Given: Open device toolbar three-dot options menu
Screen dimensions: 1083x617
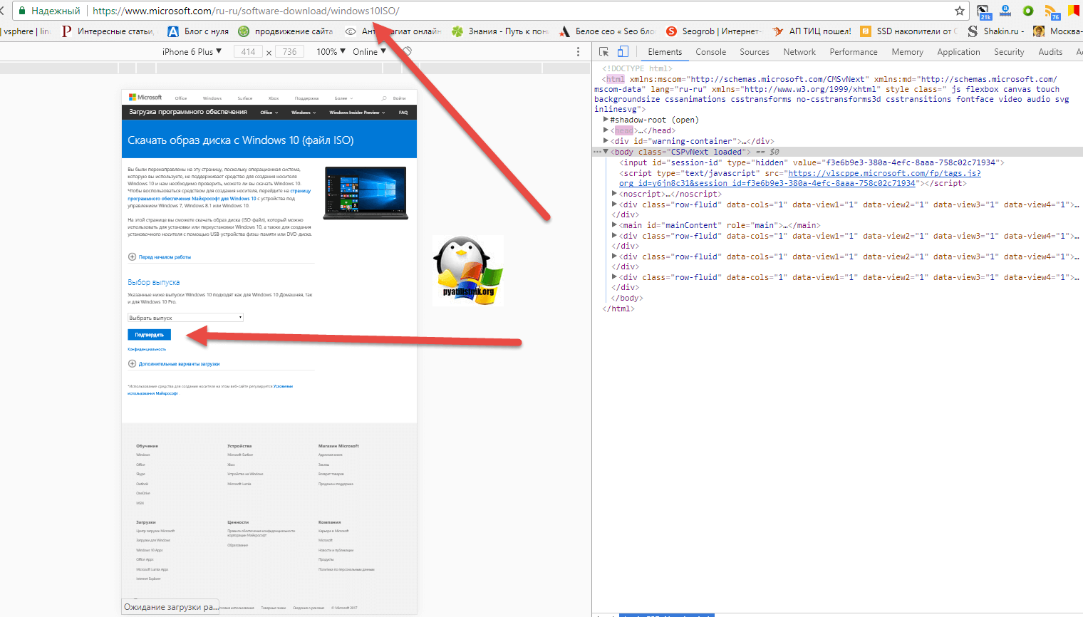Looking at the screenshot, I should [x=578, y=52].
